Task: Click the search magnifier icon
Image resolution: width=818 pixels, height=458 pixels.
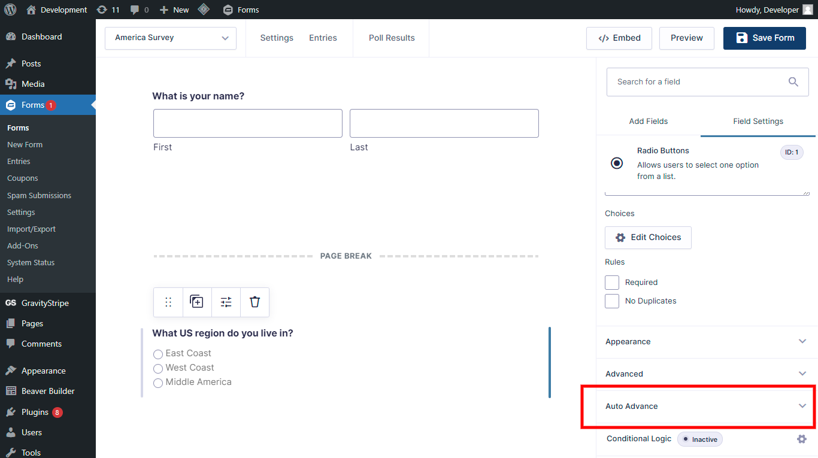Action: pyautogui.click(x=793, y=82)
